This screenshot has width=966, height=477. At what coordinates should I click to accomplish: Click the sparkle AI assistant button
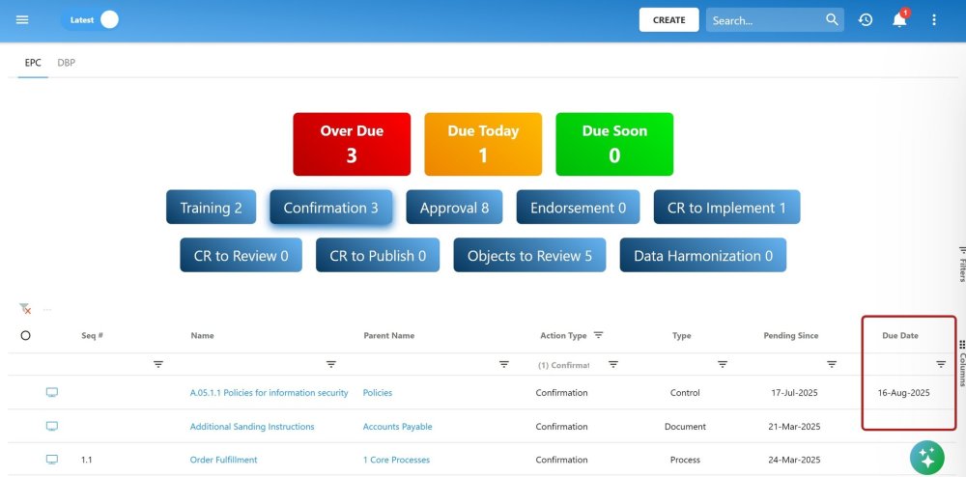pyautogui.click(x=927, y=458)
